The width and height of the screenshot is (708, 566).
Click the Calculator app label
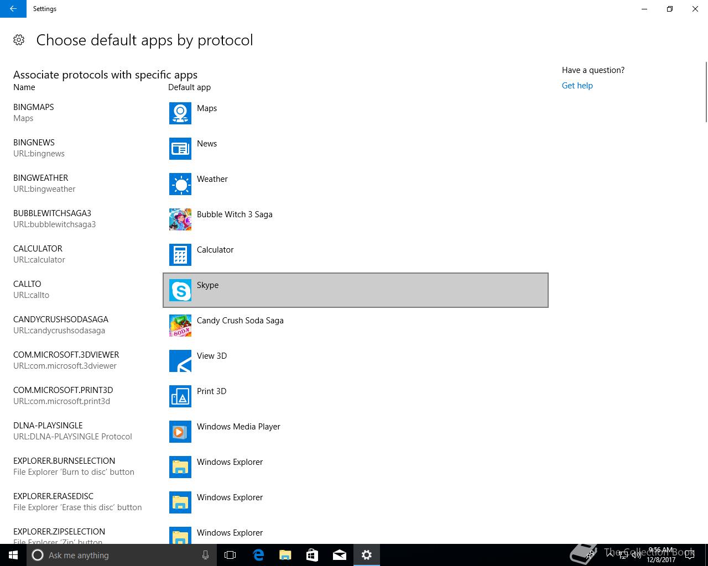click(215, 250)
